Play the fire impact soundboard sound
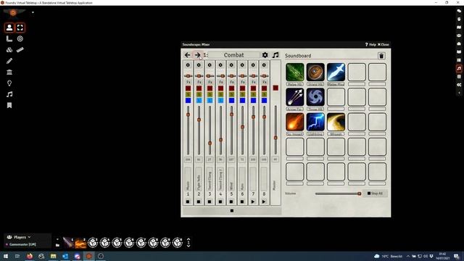The height and width of the screenshot is (261, 464). 295,122
